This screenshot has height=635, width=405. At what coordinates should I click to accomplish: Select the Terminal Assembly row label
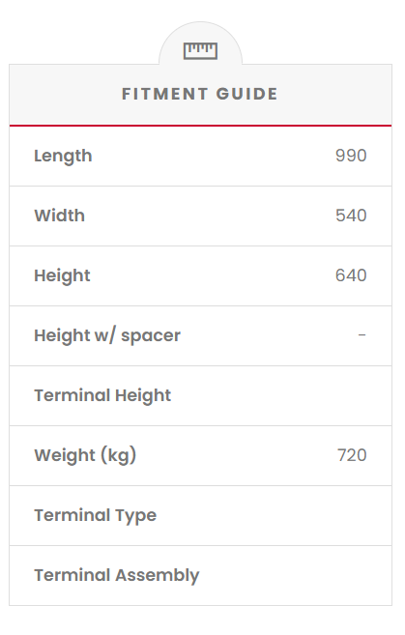[117, 576]
